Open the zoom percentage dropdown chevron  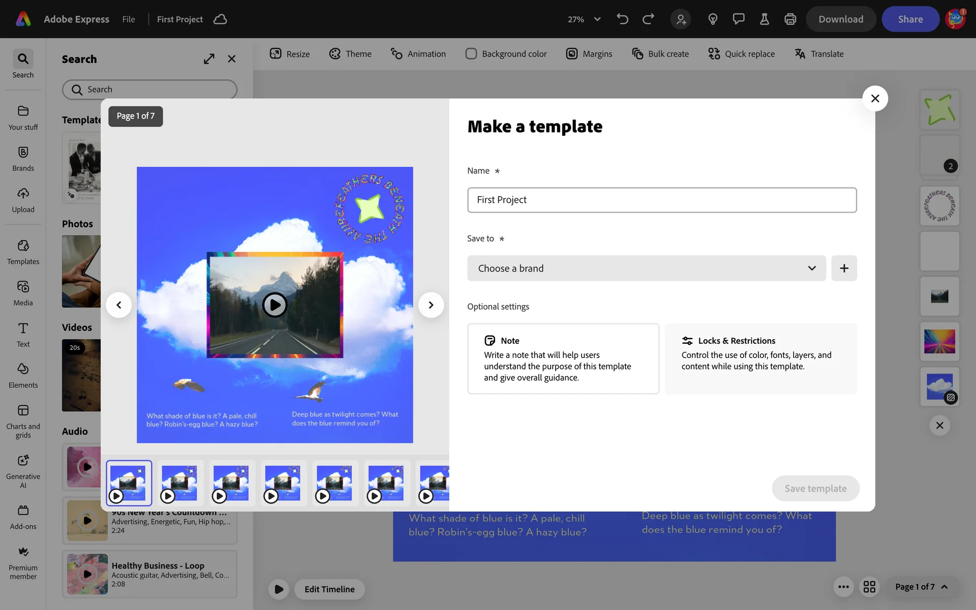point(597,19)
